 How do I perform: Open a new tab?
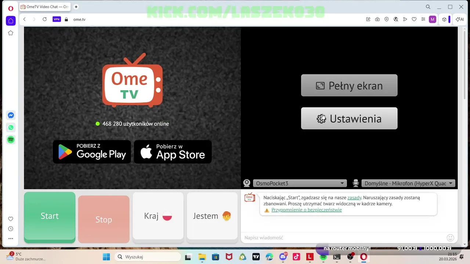(x=76, y=7)
